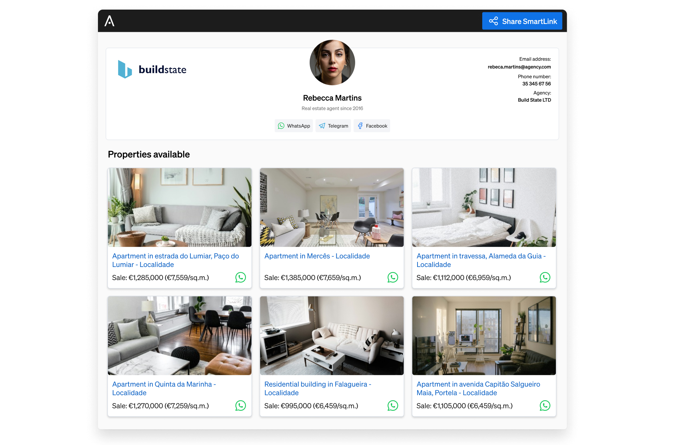Click the phone number 35 345 67 56
The width and height of the screenshot is (685, 445).
[x=535, y=83]
